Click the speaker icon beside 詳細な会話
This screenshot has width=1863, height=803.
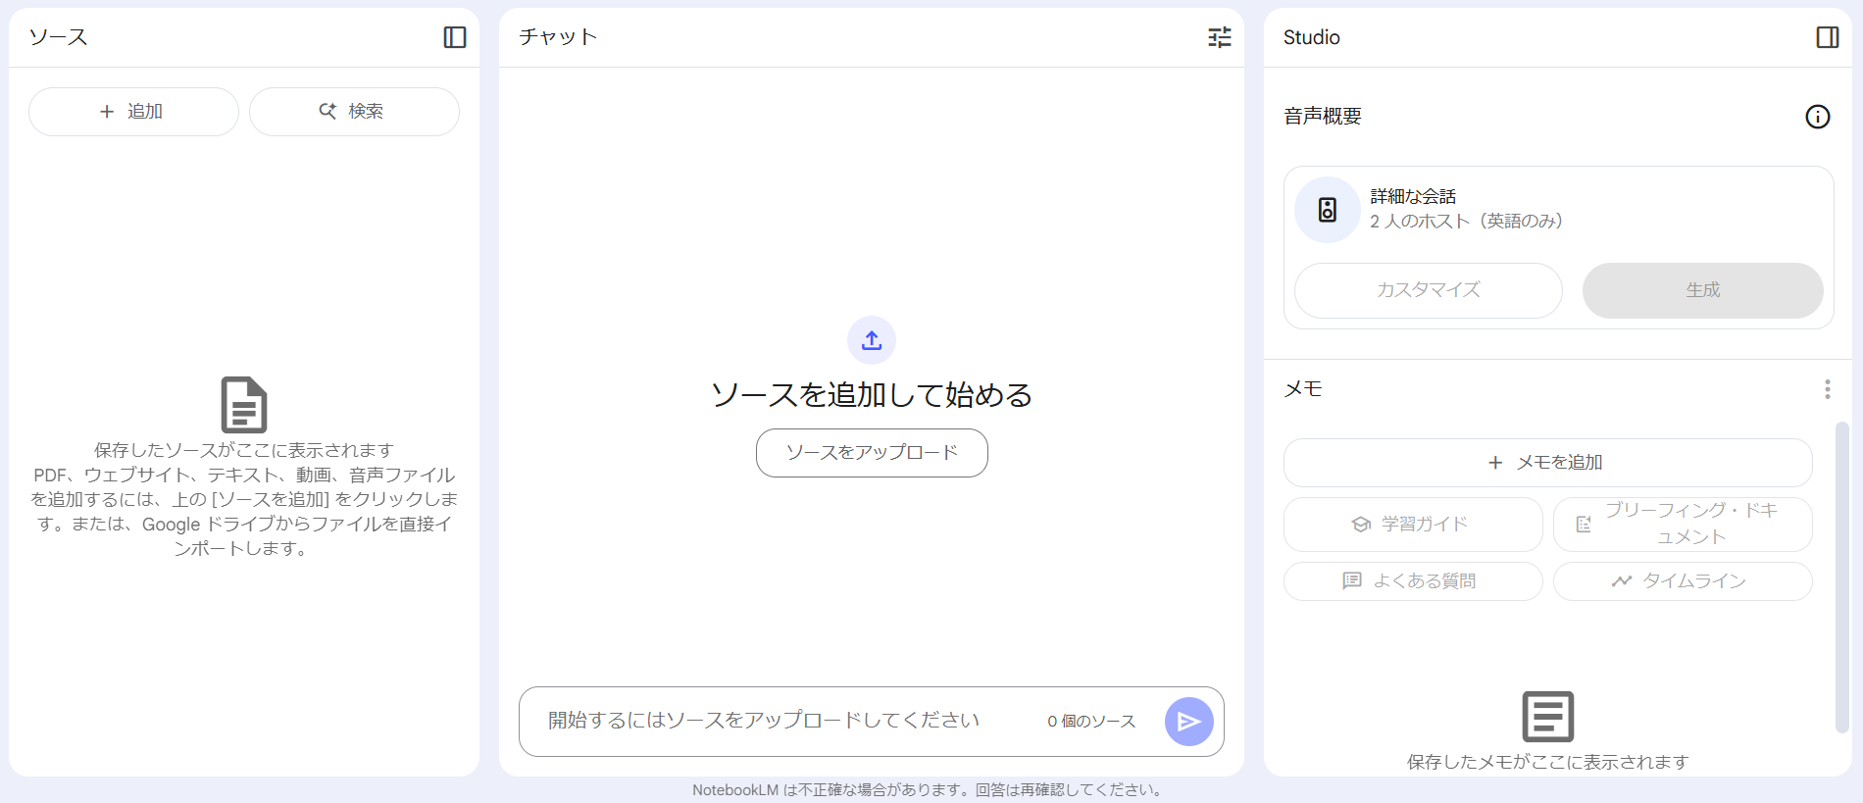(1327, 210)
